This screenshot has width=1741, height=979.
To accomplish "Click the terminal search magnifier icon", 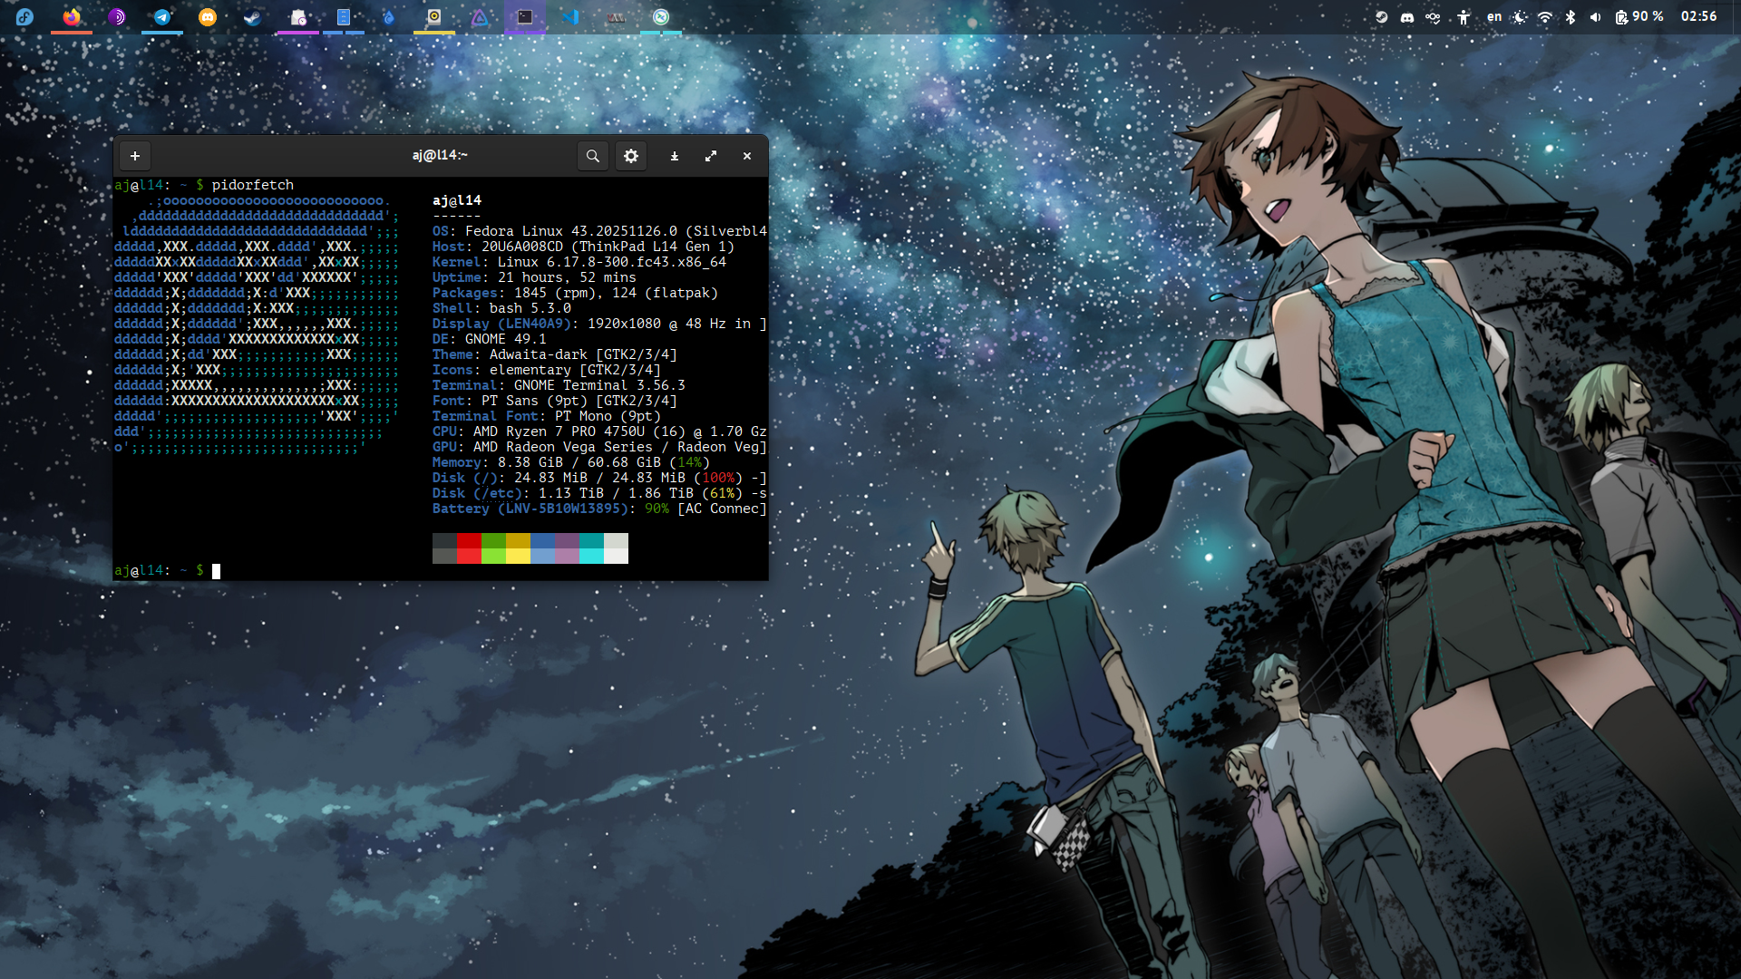I will coord(592,156).
